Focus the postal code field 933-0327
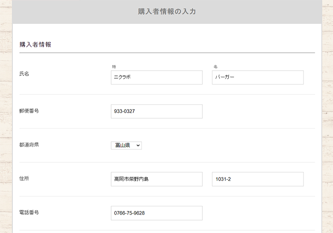 point(157,112)
